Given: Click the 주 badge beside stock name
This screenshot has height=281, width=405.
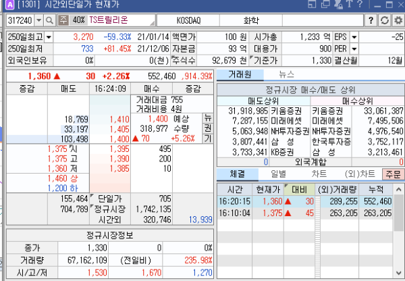Looking at the screenshot, I should [x=63, y=20].
